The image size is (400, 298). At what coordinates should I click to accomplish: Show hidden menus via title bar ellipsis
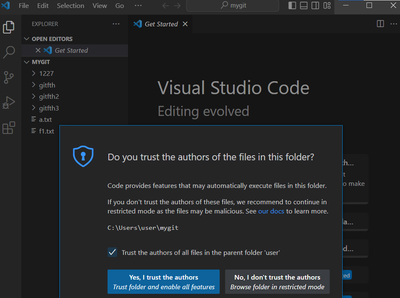138,5
